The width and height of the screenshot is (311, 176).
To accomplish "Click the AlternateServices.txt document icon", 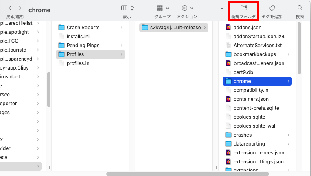I will [228, 46].
